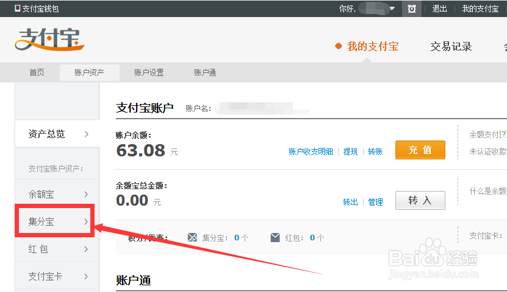The image size is (507, 292).
Task: Click the 账户通 section heading
Action: [x=134, y=280]
